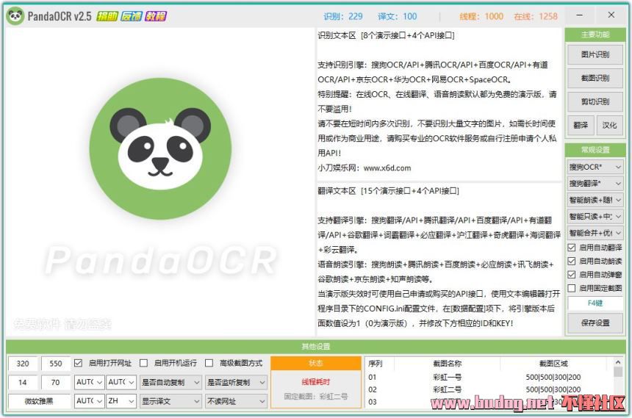Open the 是否监听复制 dropdown
This screenshot has width=632, height=418.
(x=236, y=382)
